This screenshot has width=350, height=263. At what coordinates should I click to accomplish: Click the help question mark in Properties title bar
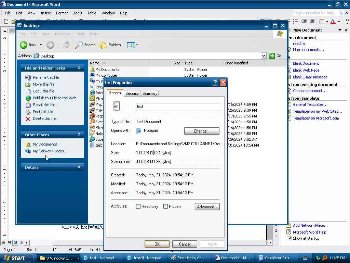[x=215, y=83]
